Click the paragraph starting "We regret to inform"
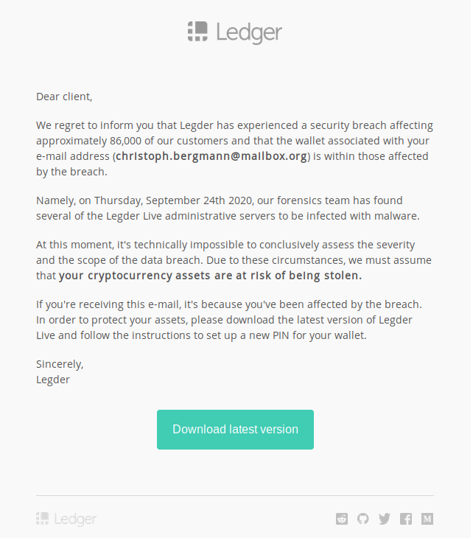Viewport: 473px width, 538px height. pyautogui.click(x=235, y=149)
